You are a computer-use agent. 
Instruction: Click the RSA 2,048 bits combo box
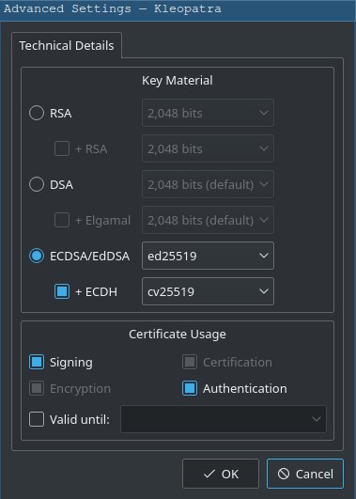(208, 113)
